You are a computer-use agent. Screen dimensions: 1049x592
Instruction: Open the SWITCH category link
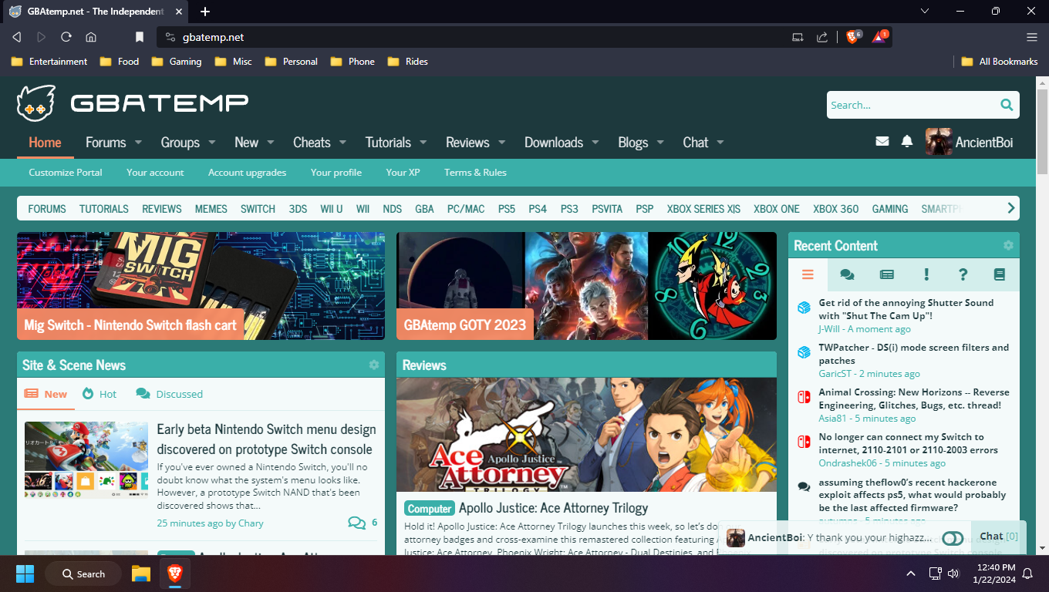(258, 209)
